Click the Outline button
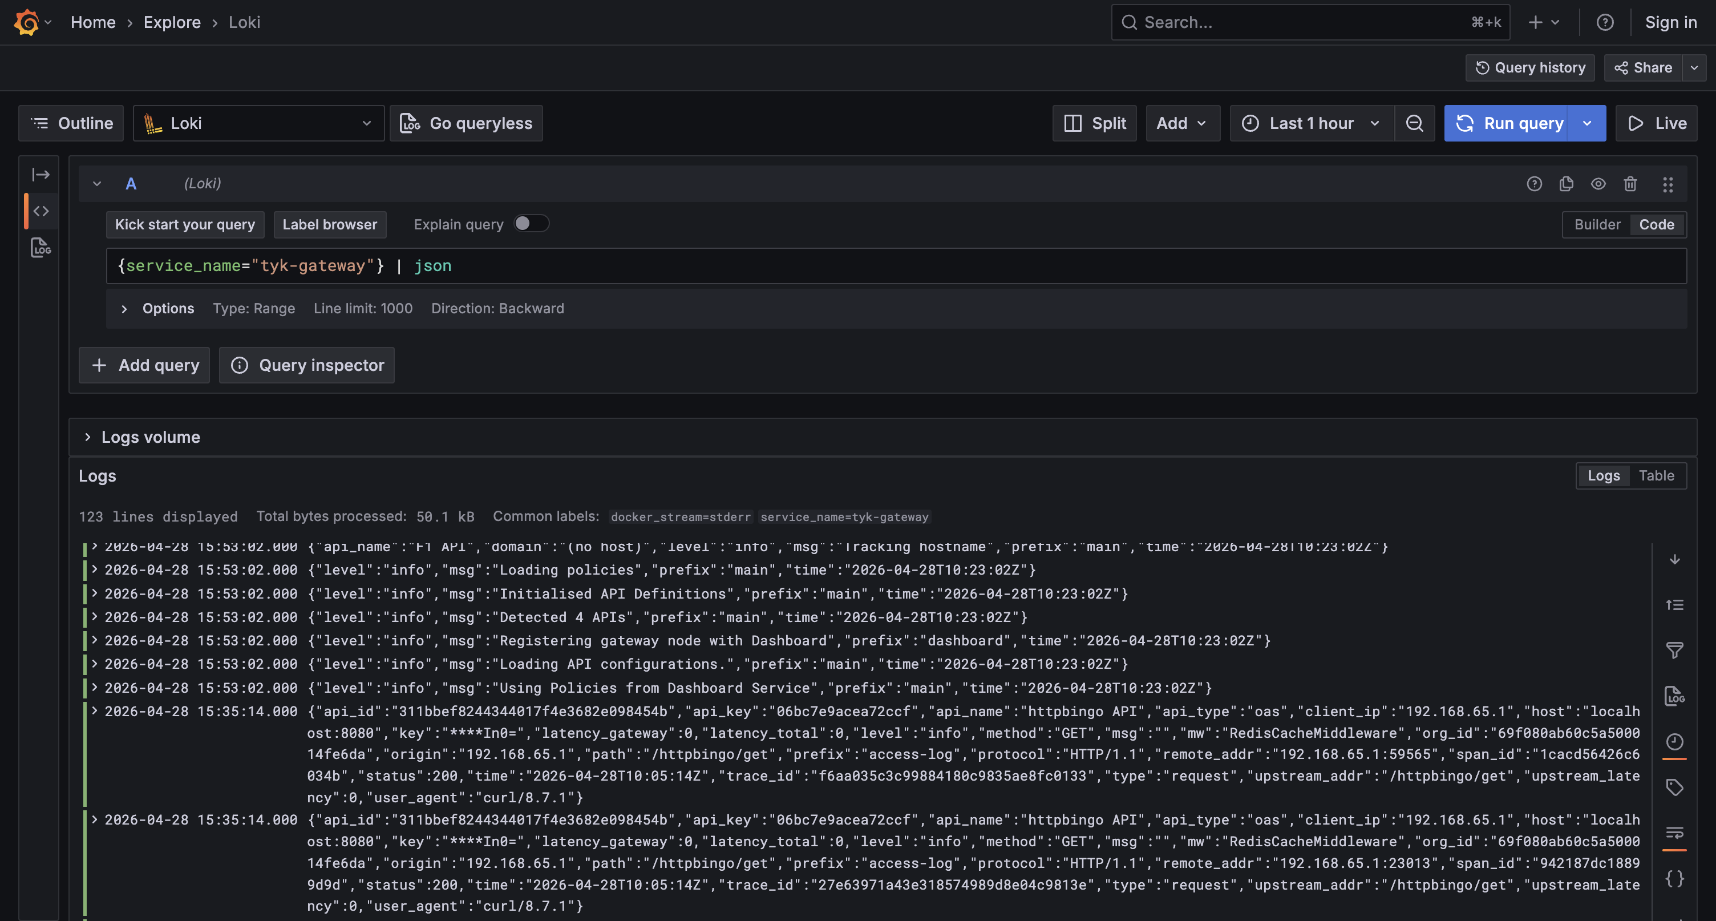The image size is (1716, 921). (71, 123)
